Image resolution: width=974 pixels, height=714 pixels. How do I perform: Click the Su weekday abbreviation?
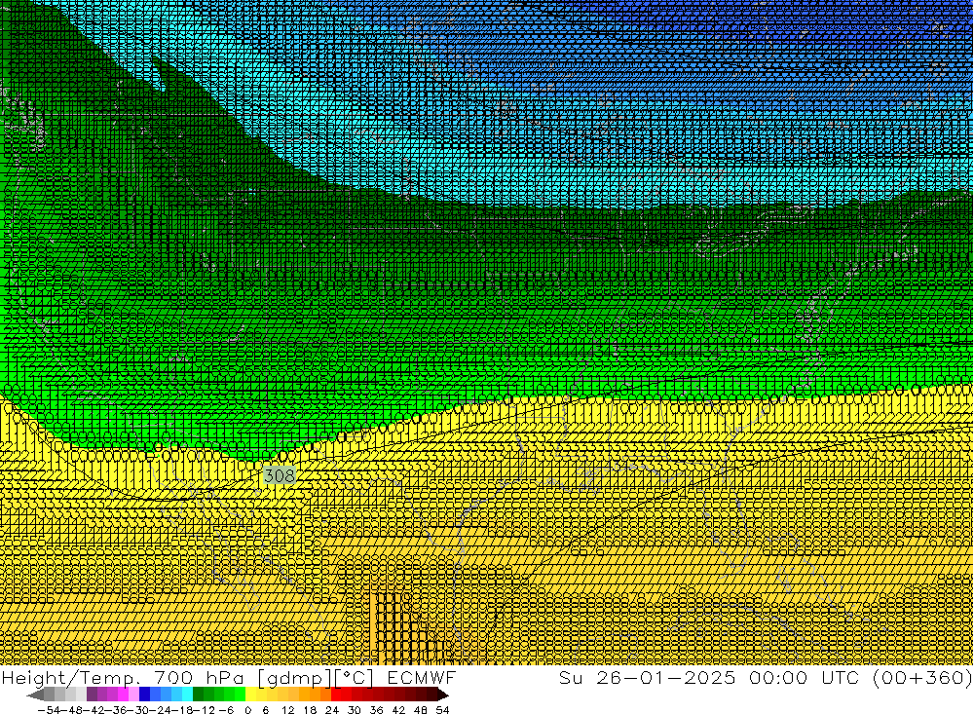point(570,677)
